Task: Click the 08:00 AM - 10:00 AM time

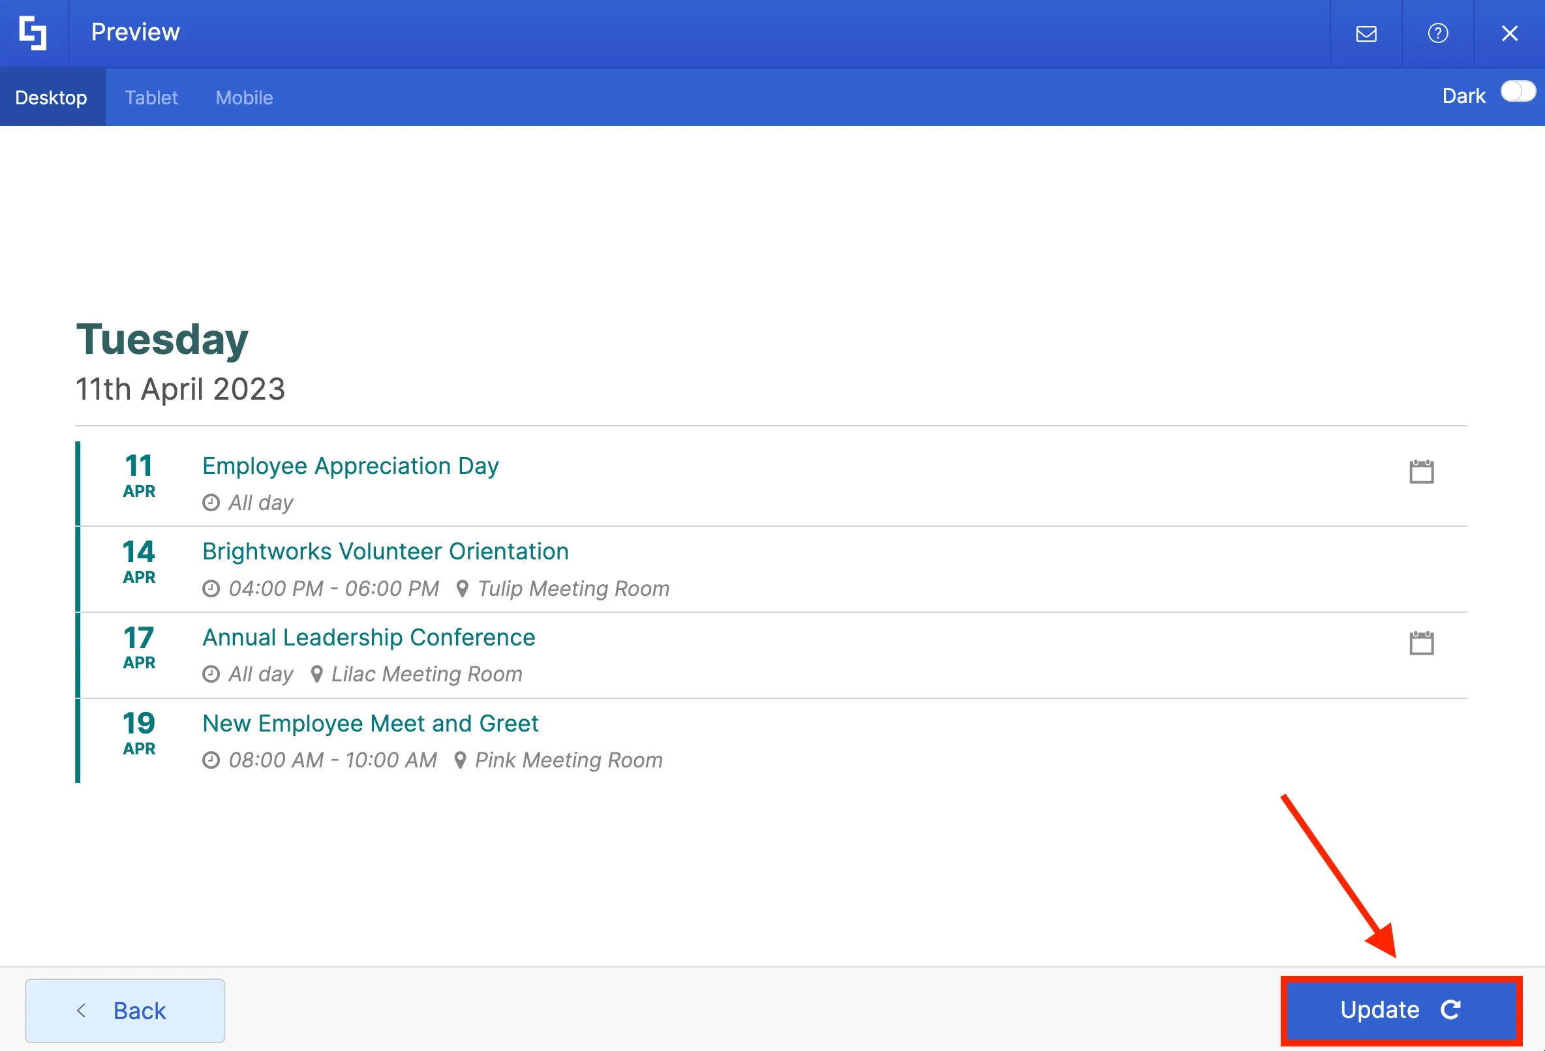Action: click(332, 760)
